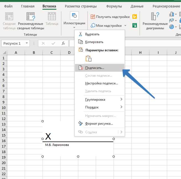This screenshot has width=181, height=179.
Task: Select row 1 header
Action: tap(3, 58)
